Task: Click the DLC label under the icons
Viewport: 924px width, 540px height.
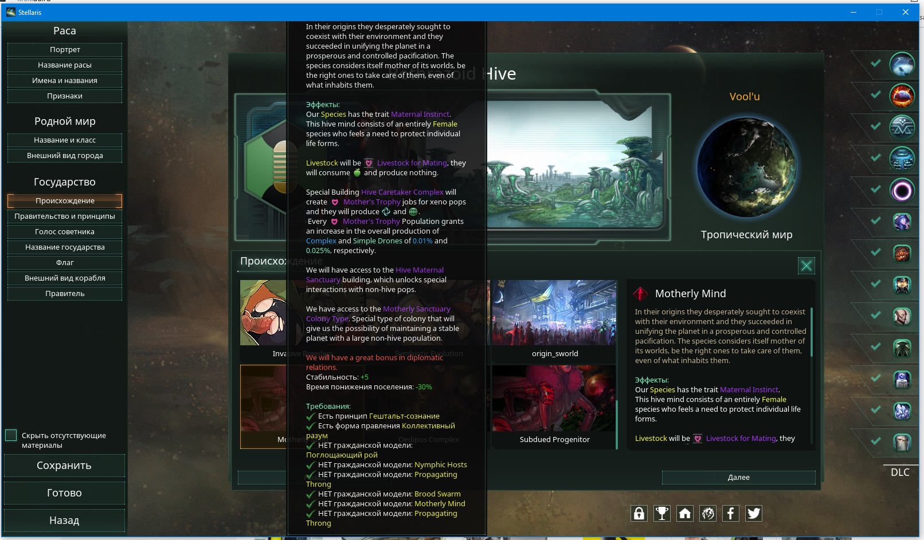Action: 900,472
